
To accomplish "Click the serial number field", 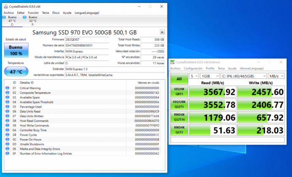I will click(x=87, y=46).
